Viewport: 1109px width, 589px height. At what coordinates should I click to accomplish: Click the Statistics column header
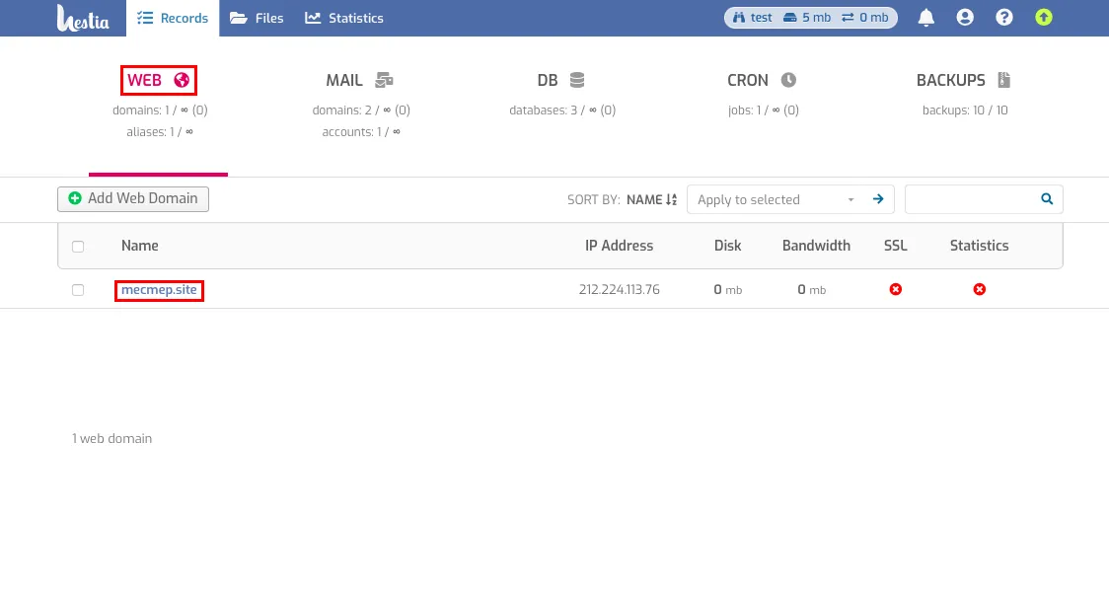click(979, 246)
